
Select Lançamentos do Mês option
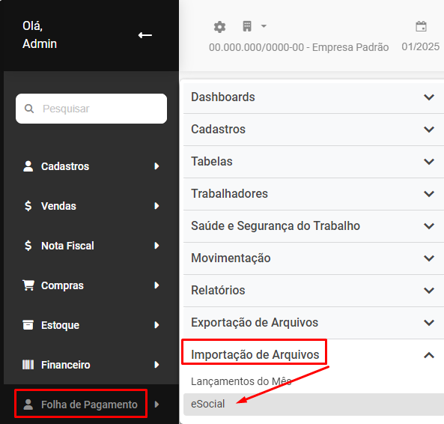tap(241, 381)
